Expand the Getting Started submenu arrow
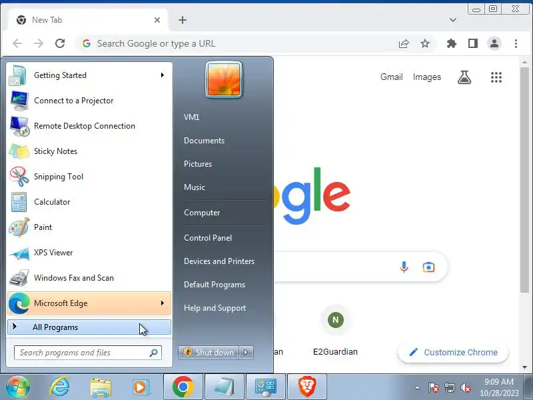The width and height of the screenshot is (533, 400). coord(163,75)
